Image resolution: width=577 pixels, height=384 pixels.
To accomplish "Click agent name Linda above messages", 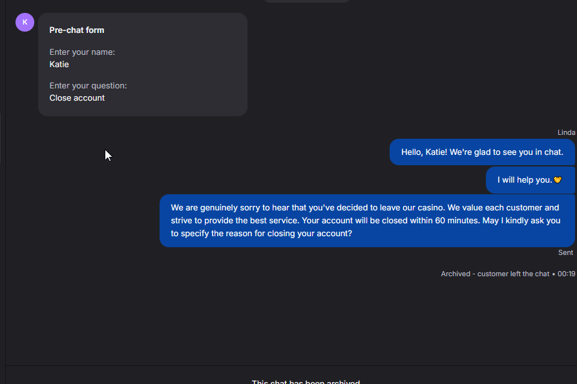I will (566, 132).
